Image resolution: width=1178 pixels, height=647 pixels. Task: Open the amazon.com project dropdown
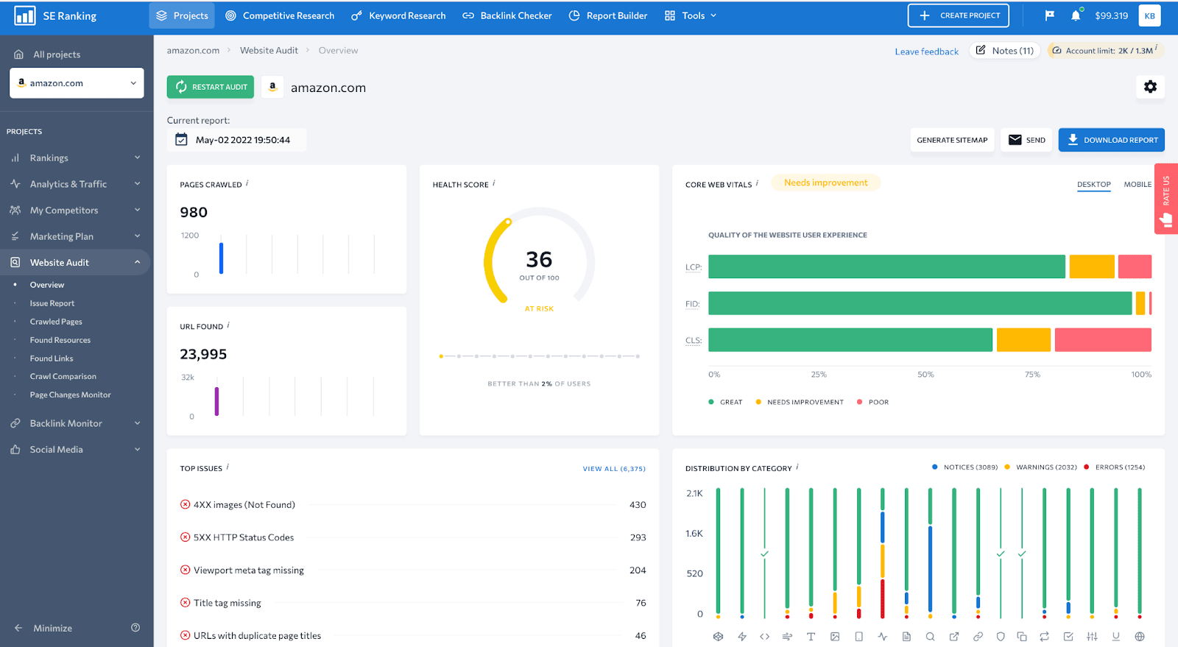coord(77,83)
